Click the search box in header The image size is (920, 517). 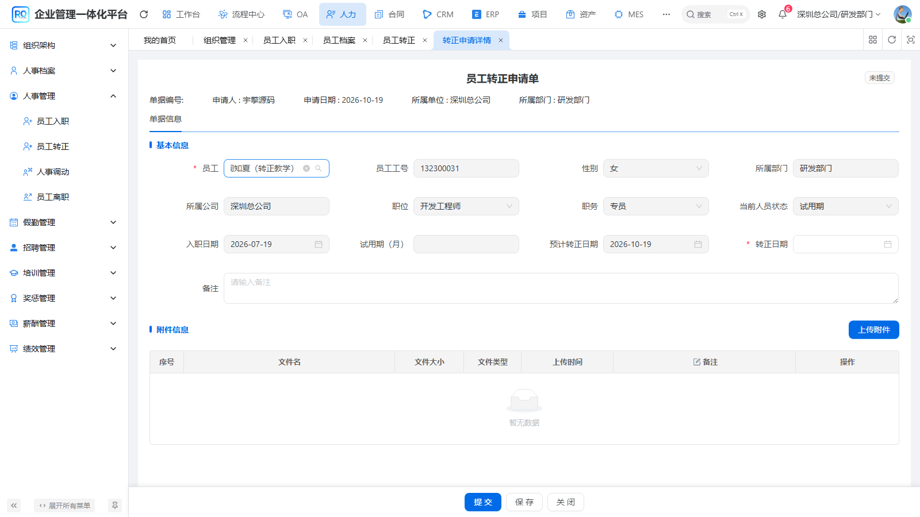715,14
